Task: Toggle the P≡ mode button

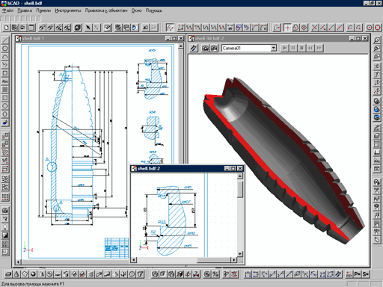Action: 358,274
